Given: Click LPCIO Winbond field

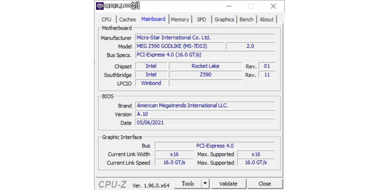Looking at the screenshot, I should coord(151,83).
